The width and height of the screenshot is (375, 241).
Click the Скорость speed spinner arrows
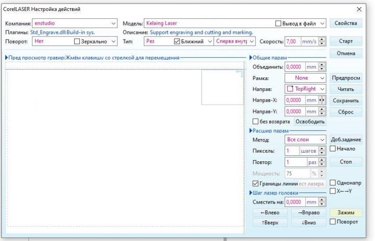321,41
